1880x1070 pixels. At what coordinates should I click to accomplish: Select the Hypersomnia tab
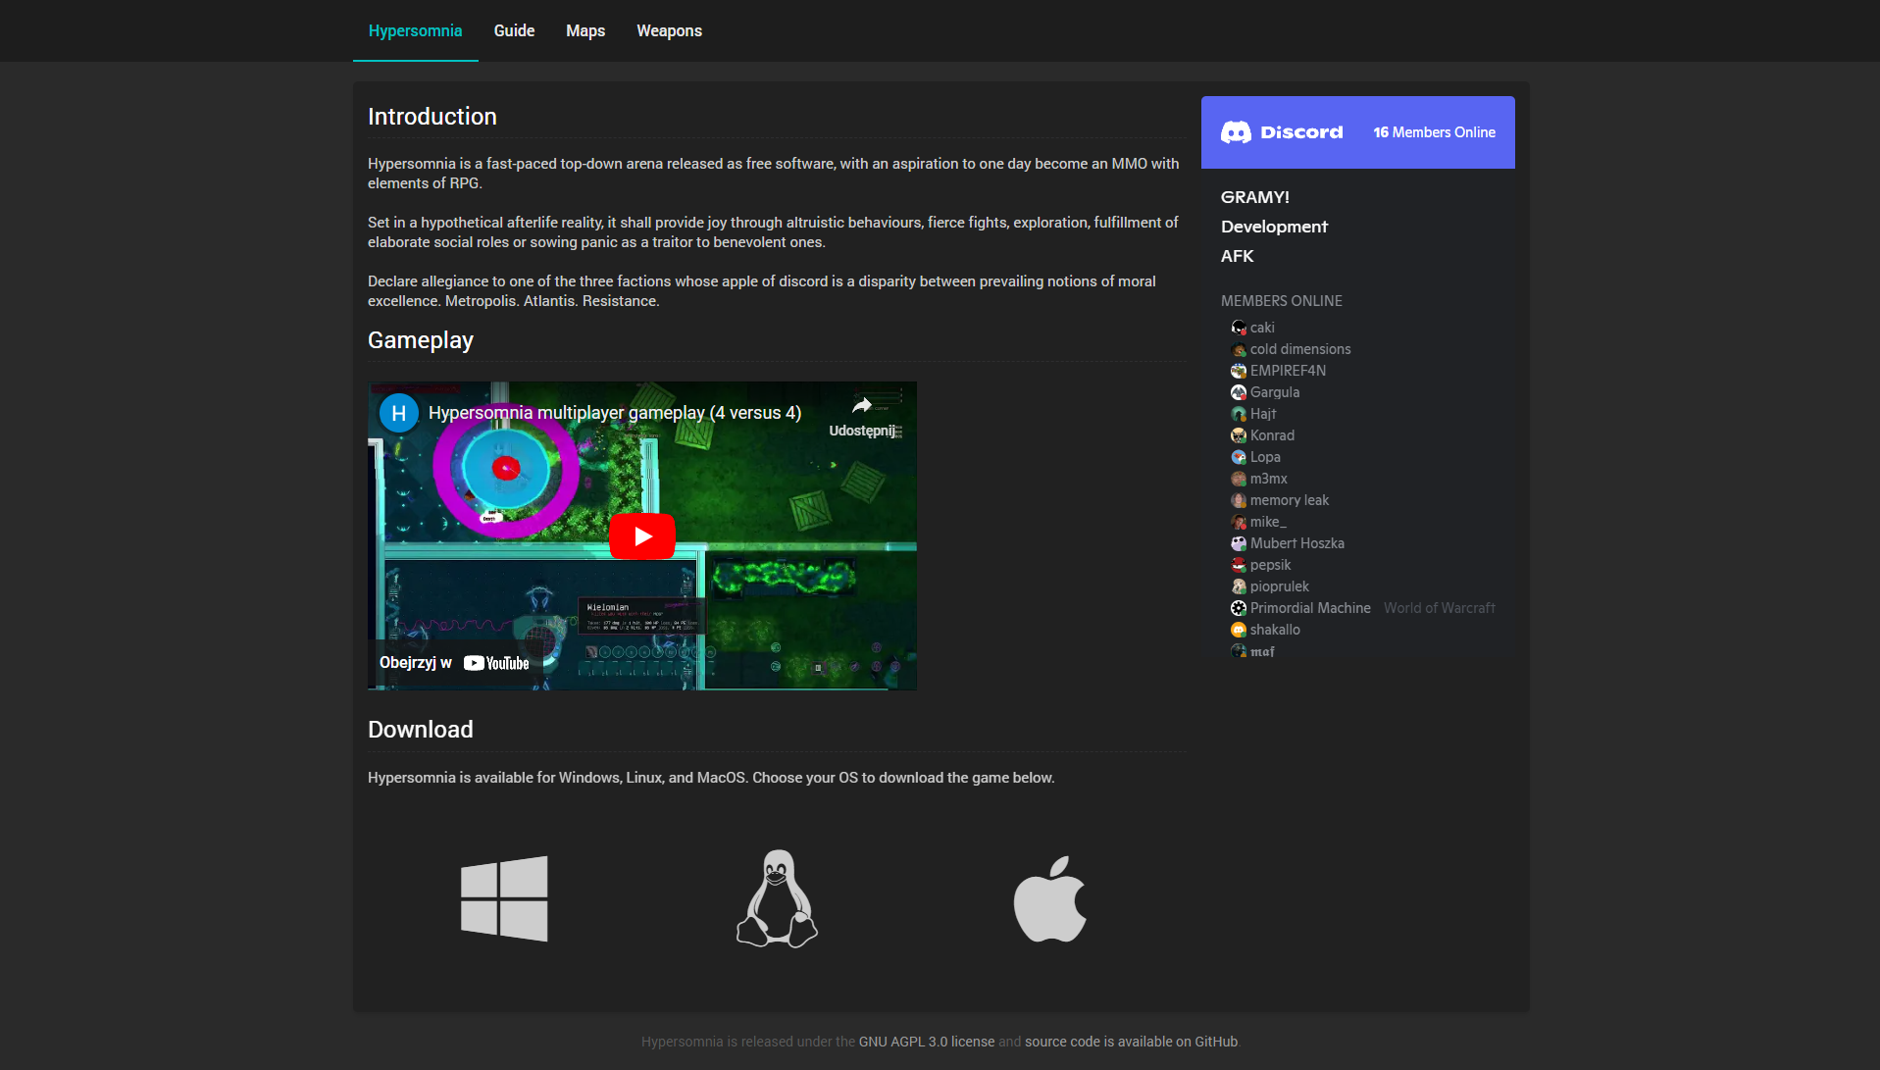click(415, 30)
